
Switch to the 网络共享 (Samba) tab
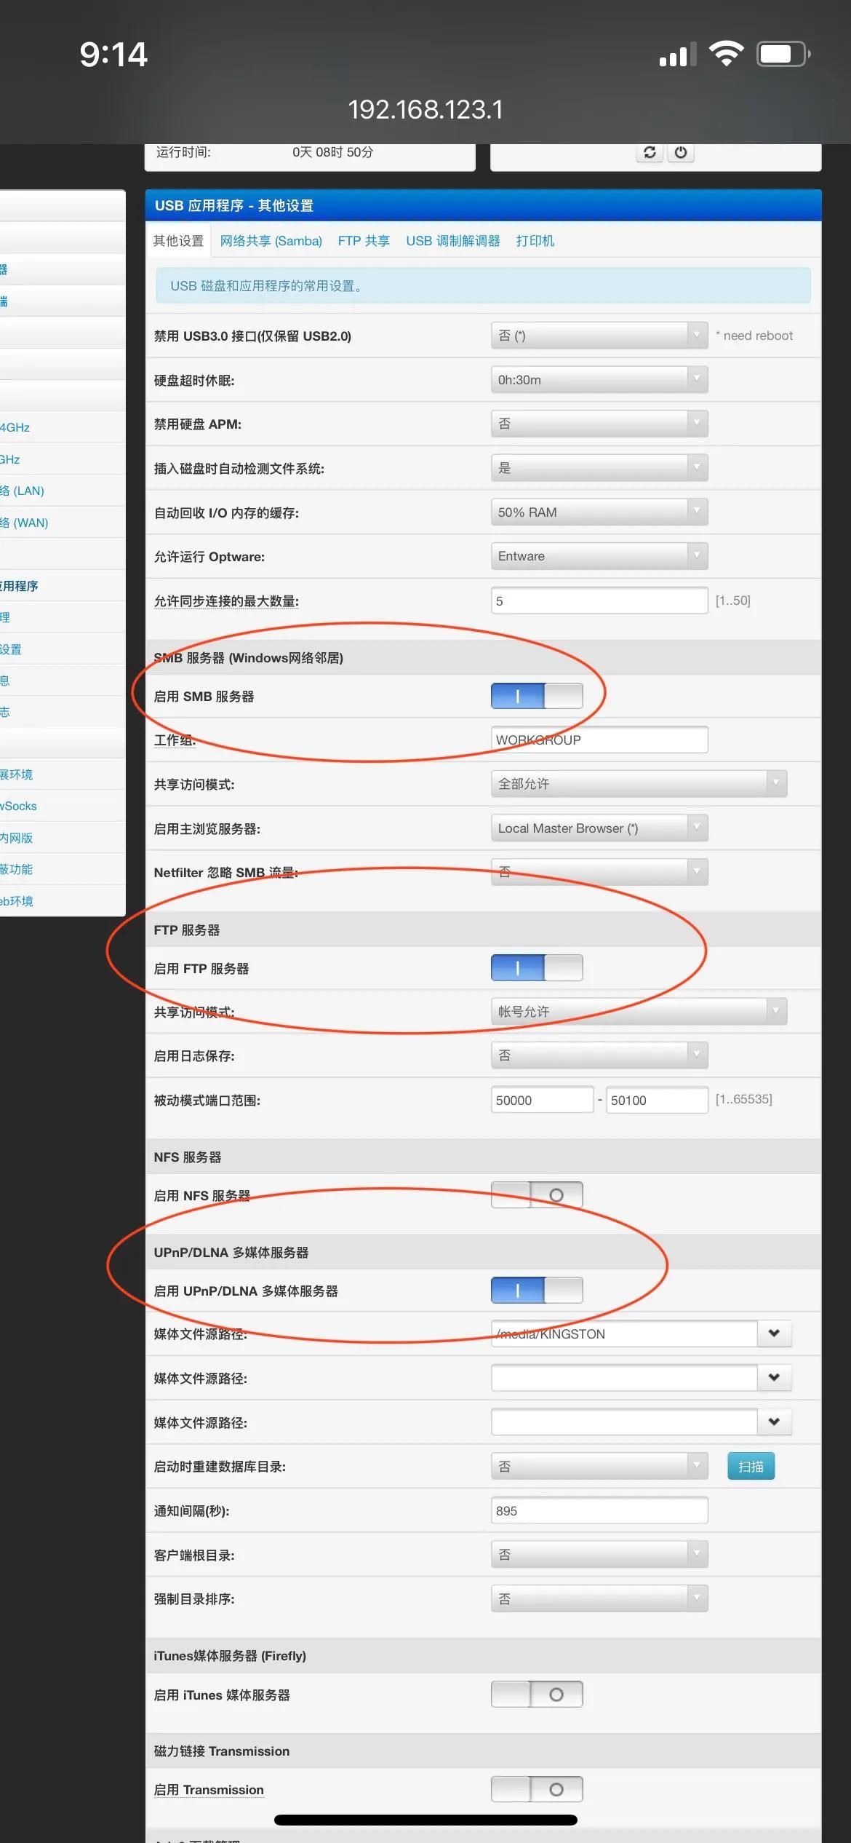tap(271, 241)
